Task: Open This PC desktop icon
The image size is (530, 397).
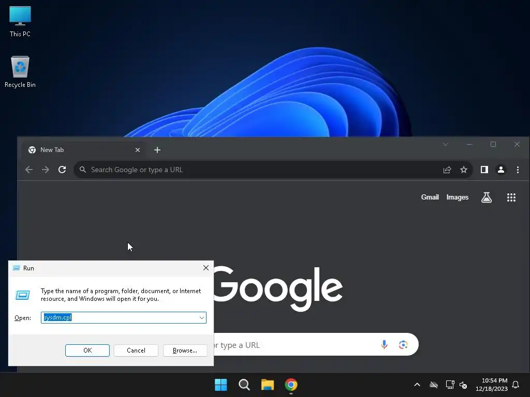Action: click(20, 22)
